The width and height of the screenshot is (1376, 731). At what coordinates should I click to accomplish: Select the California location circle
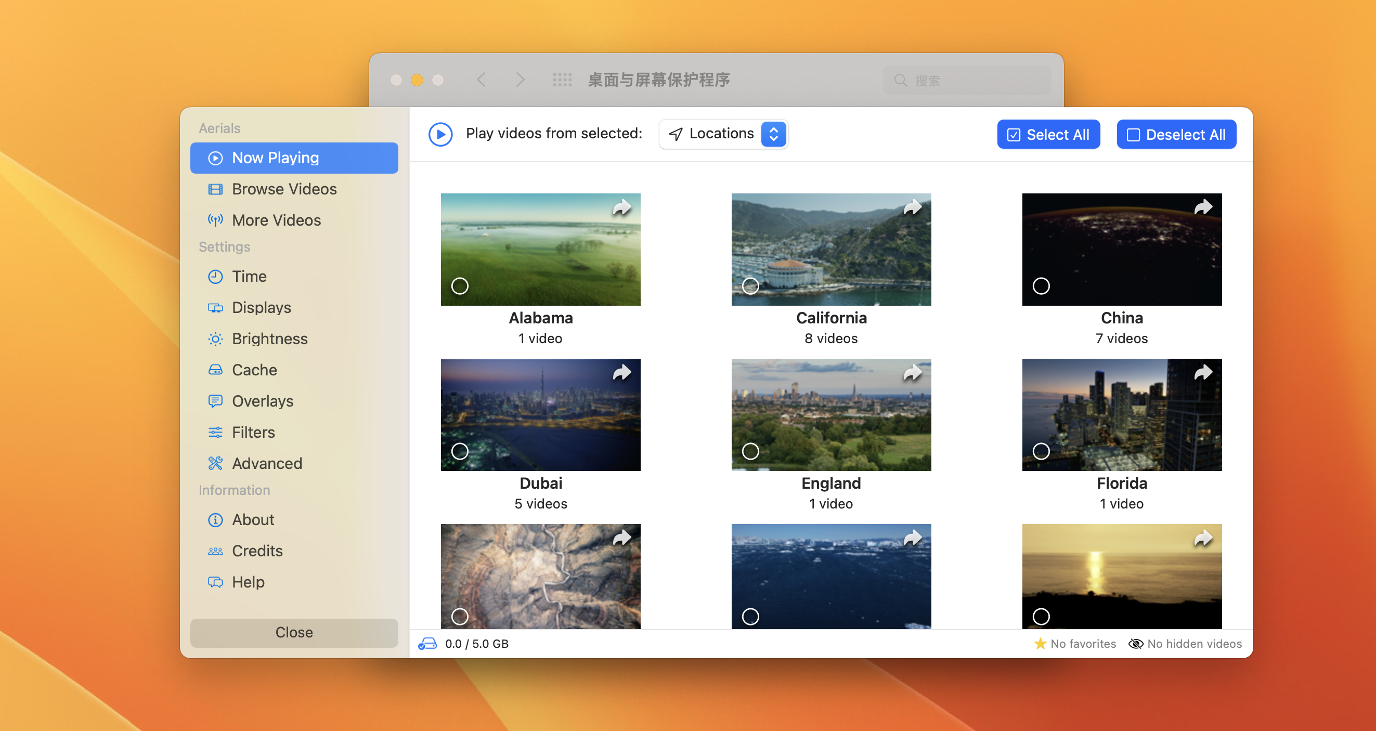pos(750,286)
